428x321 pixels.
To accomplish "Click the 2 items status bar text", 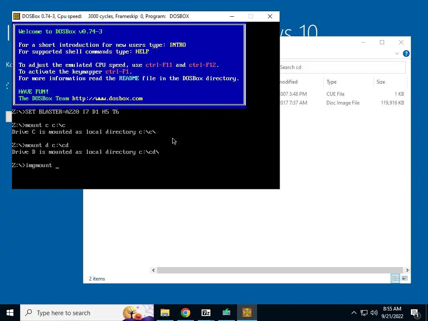I will 97,279.
